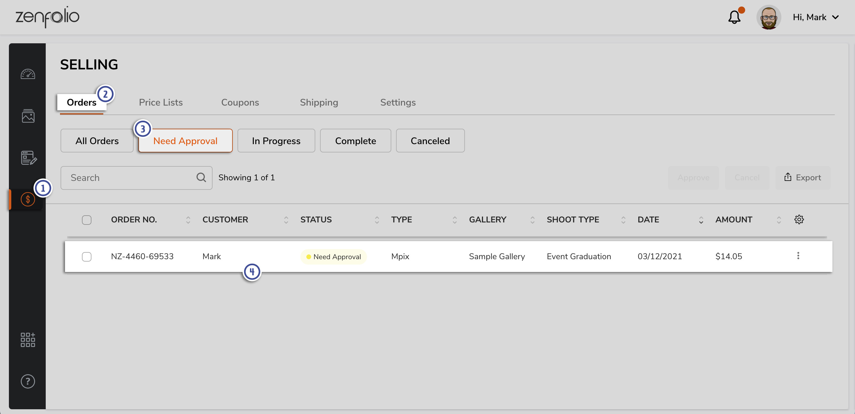Screen dimensions: 855x414
Task: Click the disabled Cancel button
Action: (747, 177)
